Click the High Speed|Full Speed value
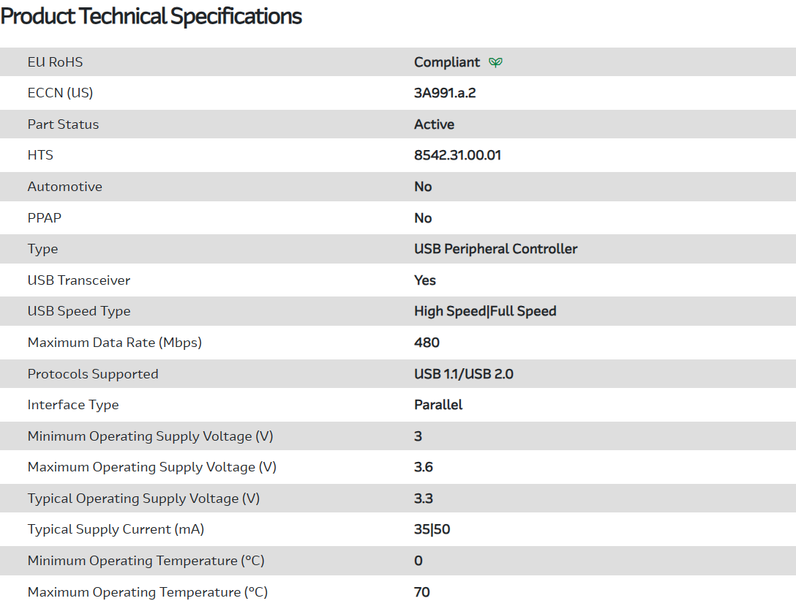796x601 pixels. click(x=485, y=311)
